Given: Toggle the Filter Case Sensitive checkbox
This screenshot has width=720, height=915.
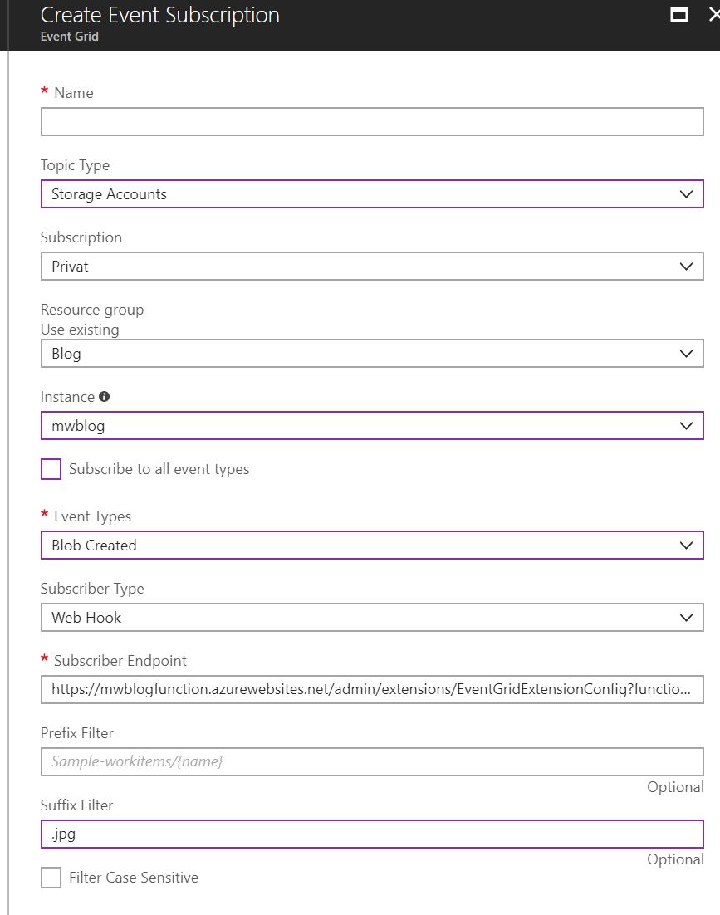Looking at the screenshot, I should coord(51,878).
